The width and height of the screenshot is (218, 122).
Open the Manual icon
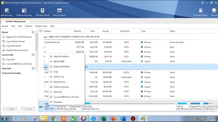point(214,12)
